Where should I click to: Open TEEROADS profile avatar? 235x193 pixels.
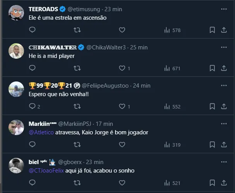click(16, 13)
